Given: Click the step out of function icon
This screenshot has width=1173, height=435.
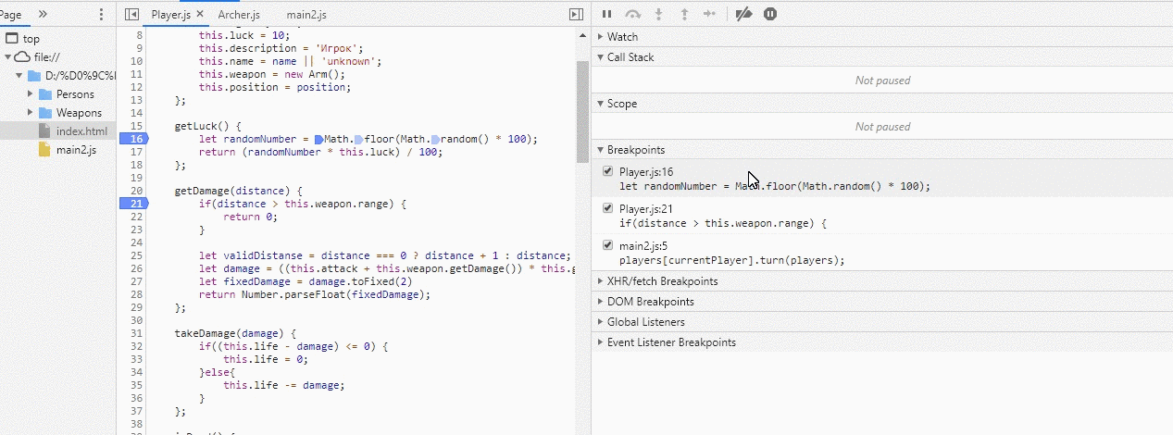Looking at the screenshot, I should pos(684,14).
